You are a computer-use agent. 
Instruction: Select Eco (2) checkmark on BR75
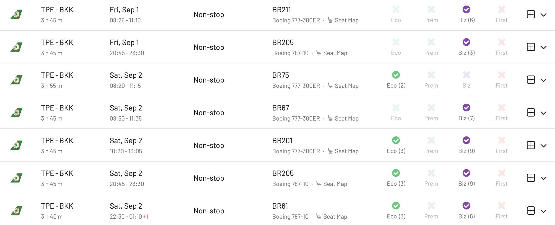[x=396, y=75]
